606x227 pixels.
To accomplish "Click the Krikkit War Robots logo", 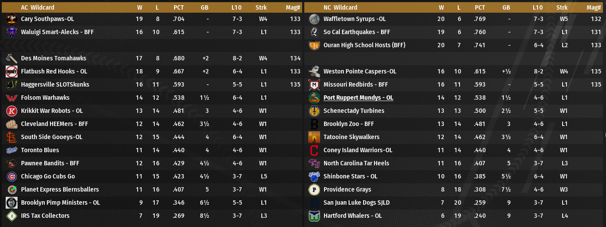I will click(x=11, y=111).
